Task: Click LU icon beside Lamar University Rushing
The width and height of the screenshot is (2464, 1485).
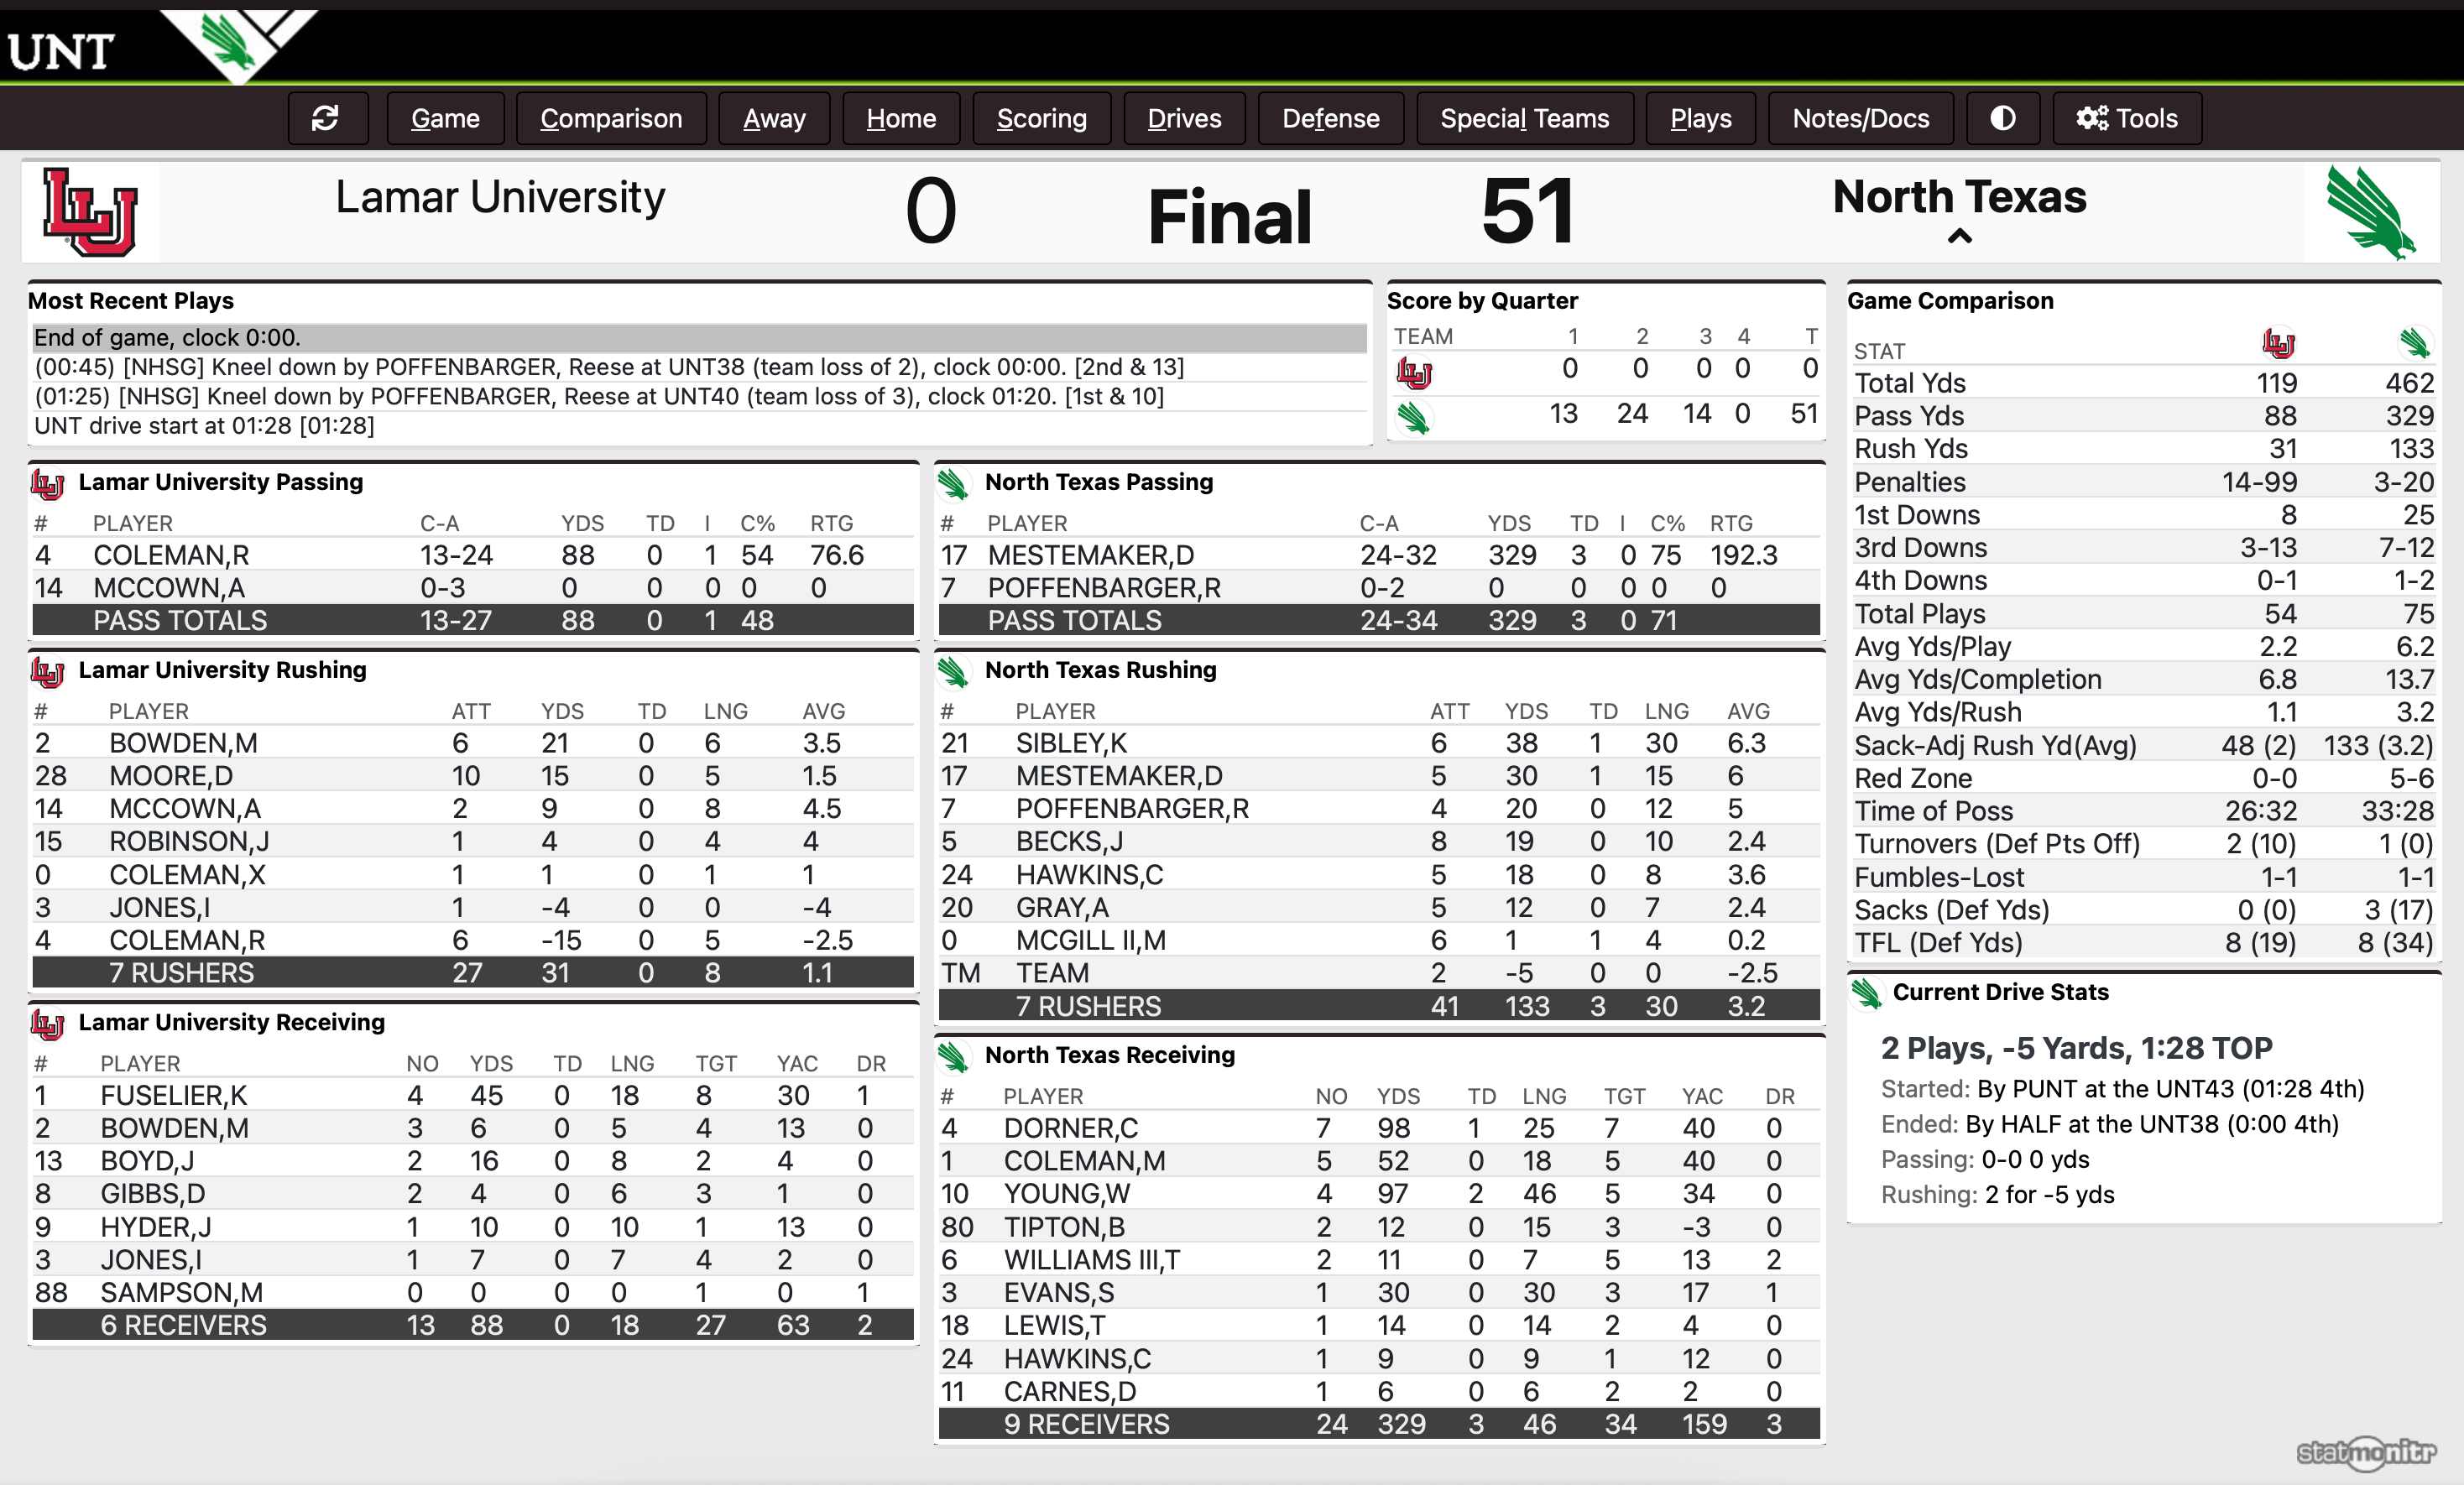Action: pyautogui.click(x=47, y=672)
